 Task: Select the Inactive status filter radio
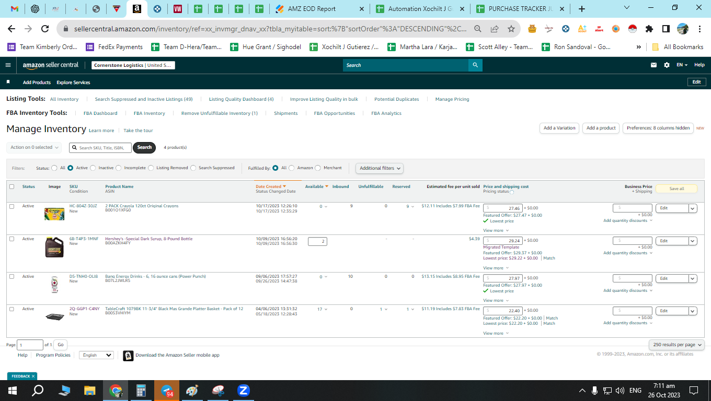(x=93, y=168)
